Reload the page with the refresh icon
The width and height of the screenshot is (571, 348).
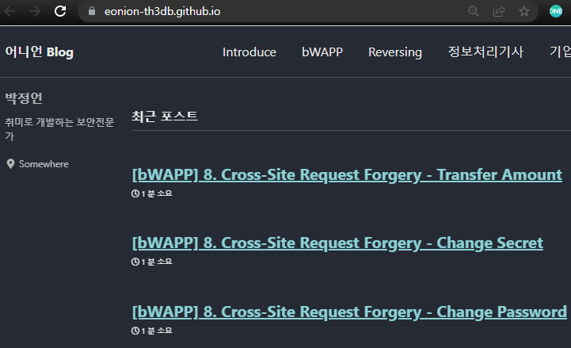60,11
